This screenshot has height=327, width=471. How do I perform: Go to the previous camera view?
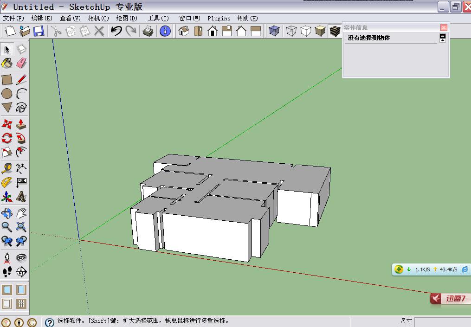[7, 241]
